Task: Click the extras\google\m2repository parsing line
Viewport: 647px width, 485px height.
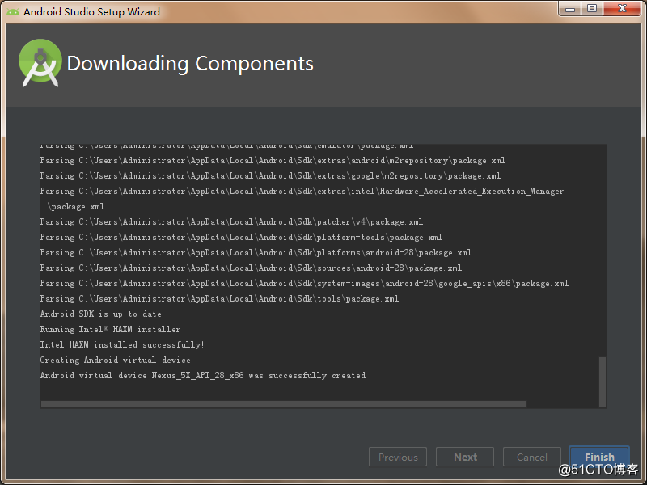Action: coord(270,176)
